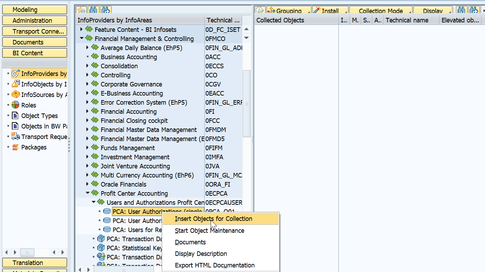Expand the Investment Management node
485x272 pixels.
tap(87, 157)
